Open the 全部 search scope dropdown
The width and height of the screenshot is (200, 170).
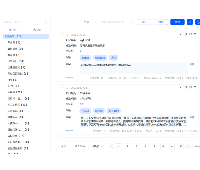coord(90,22)
